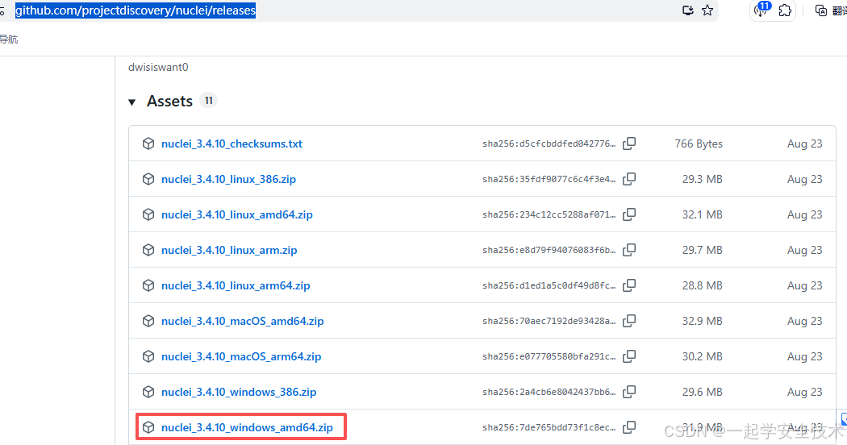Click the 29.6 MB size value
This screenshot has width=847, height=445.
(x=703, y=392)
